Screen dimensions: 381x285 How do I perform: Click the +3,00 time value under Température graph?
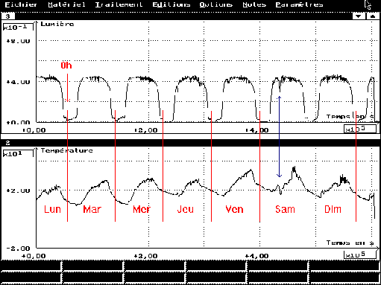145,256
